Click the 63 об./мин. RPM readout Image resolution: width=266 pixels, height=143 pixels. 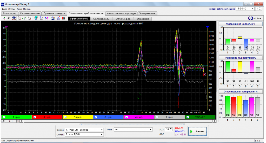pos(255,18)
